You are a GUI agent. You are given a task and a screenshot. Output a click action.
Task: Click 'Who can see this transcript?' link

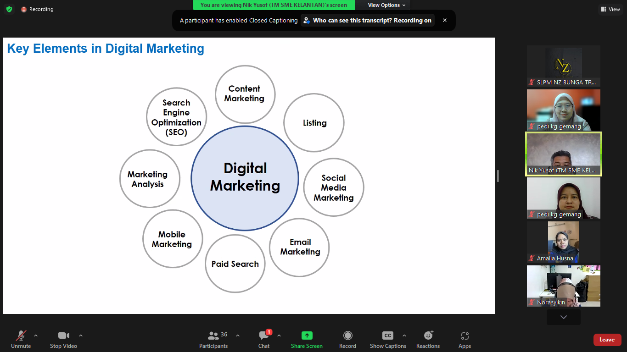coord(367,20)
